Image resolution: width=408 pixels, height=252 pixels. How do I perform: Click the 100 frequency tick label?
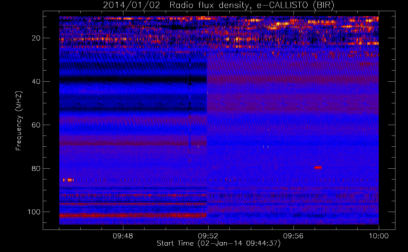point(34,212)
